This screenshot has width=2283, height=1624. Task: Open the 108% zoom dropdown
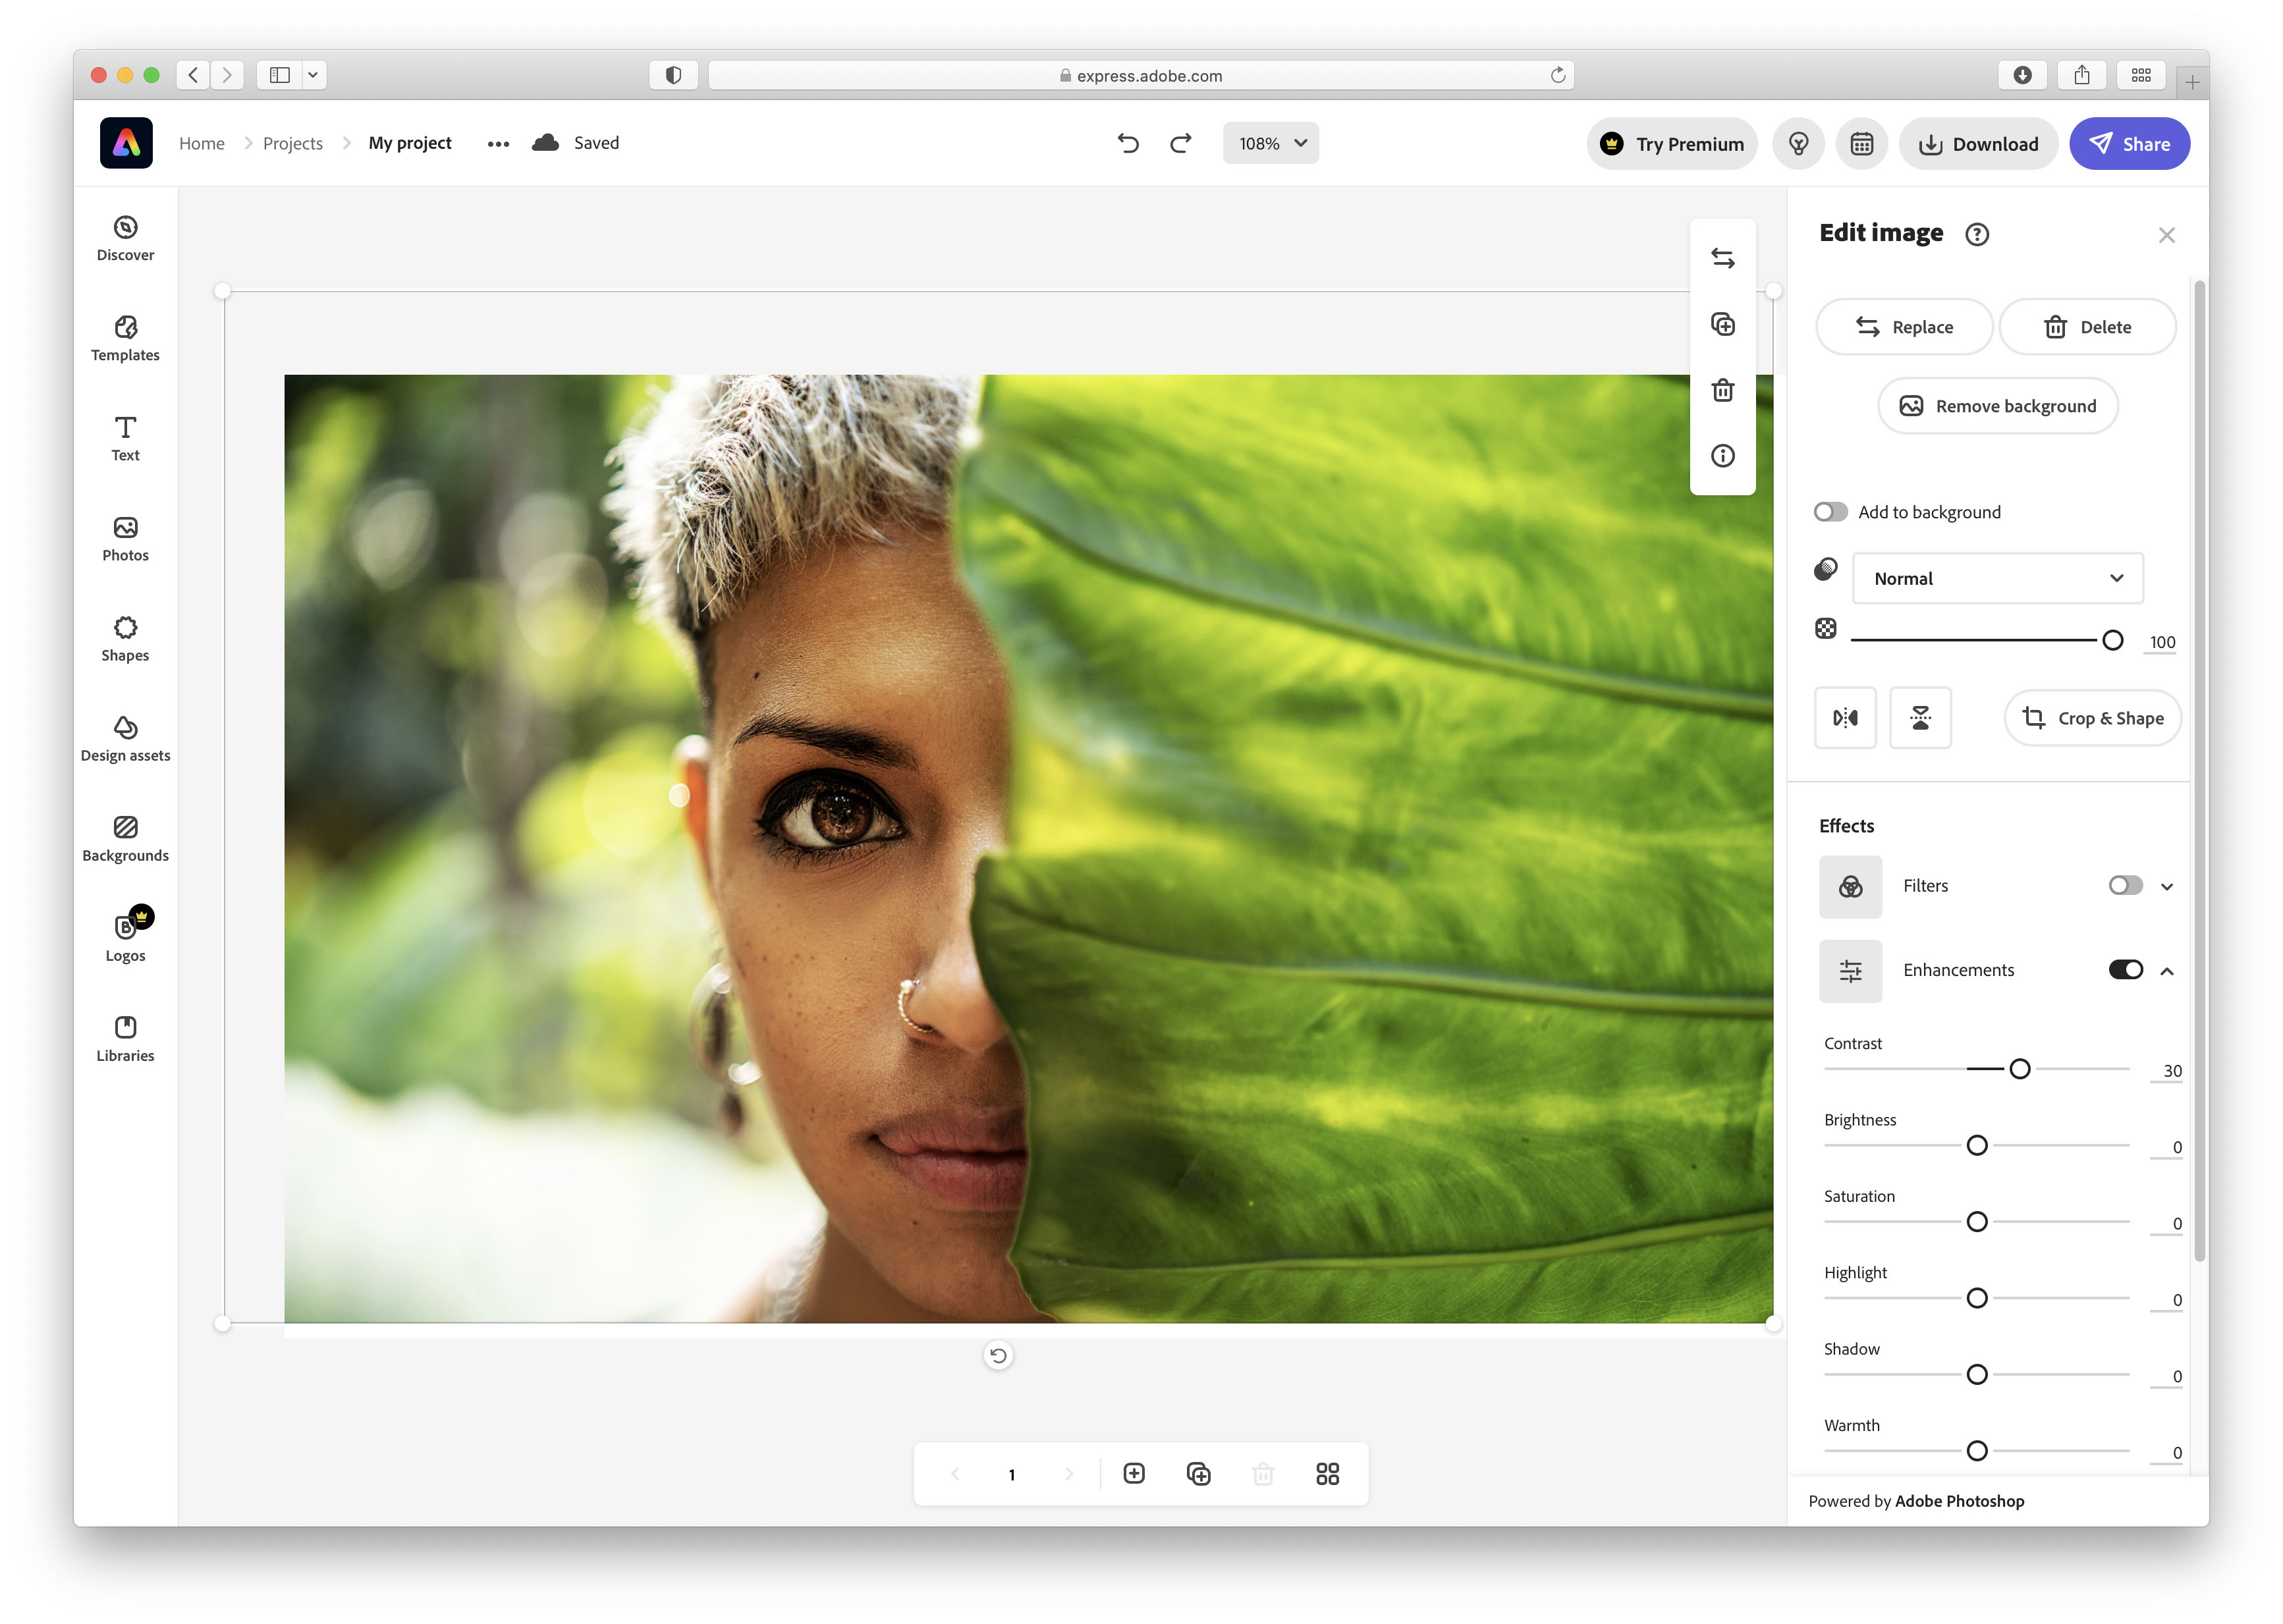coord(1270,143)
